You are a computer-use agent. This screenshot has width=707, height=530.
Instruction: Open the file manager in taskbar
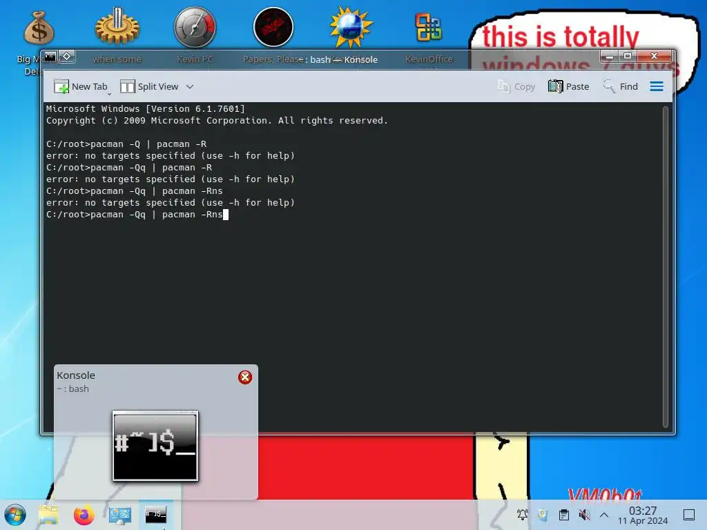pyautogui.click(x=48, y=515)
